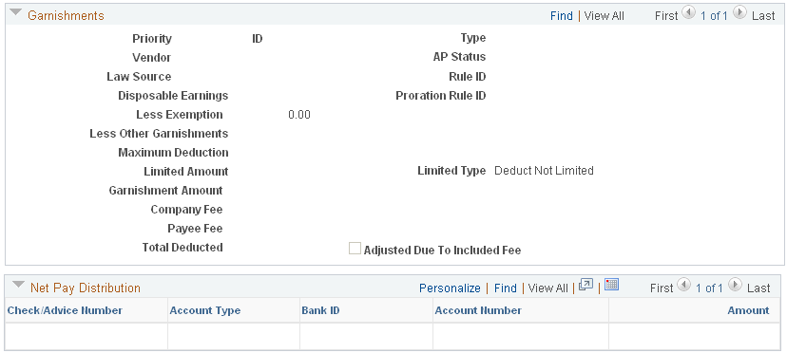
Task: Click Find link in Net Pay Distribution
Action: pos(505,288)
